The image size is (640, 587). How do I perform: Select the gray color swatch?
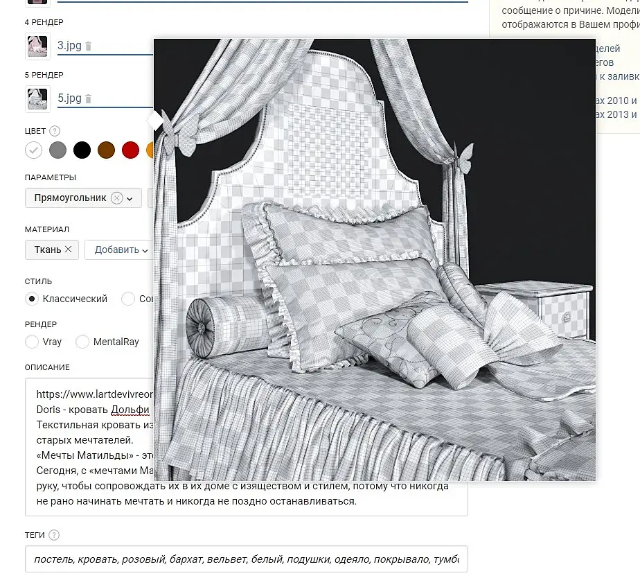point(57,150)
